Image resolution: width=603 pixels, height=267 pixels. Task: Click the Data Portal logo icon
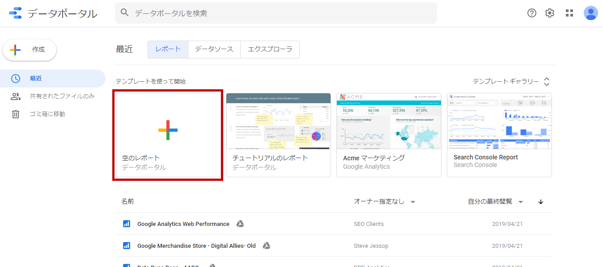pos(15,13)
